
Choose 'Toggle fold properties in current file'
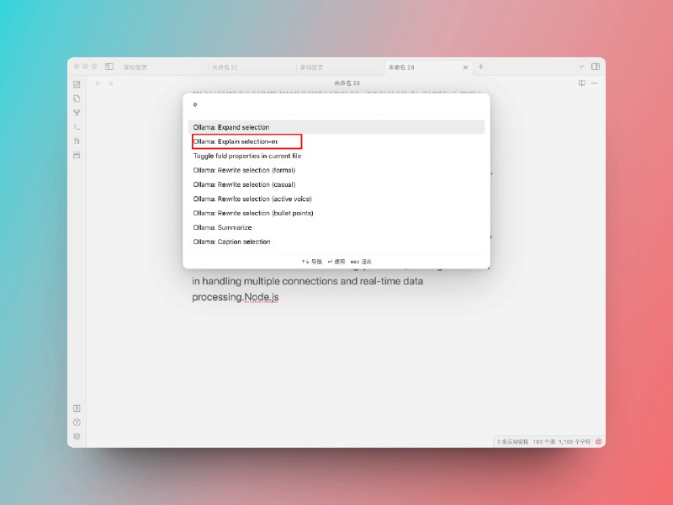336,156
